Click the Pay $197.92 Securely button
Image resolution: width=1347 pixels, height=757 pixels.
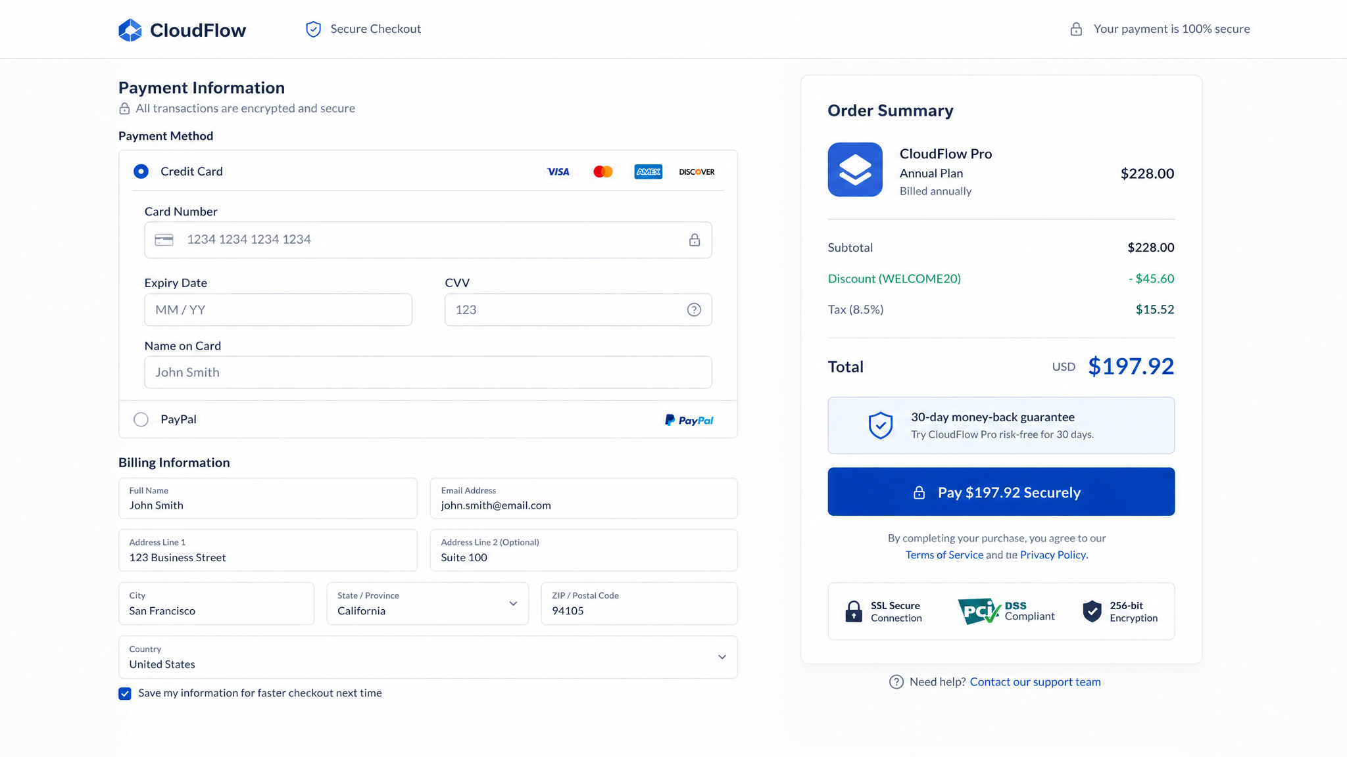pos(1001,492)
